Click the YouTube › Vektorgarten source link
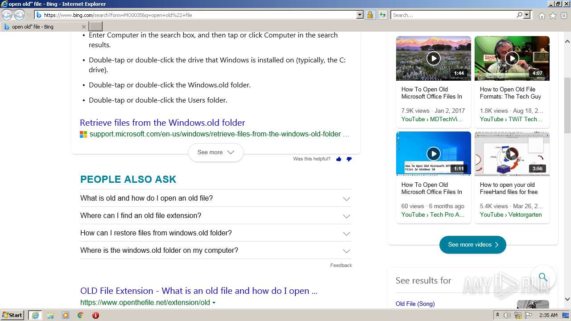This screenshot has height=321, width=571. point(511,215)
